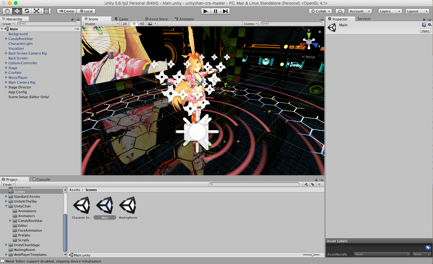Image resolution: width=433 pixels, height=264 pixels.
Task: Select the Scale tool
Action: click(36, 11)
